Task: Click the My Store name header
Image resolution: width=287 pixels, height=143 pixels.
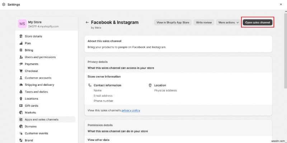Action: point(35,22)
